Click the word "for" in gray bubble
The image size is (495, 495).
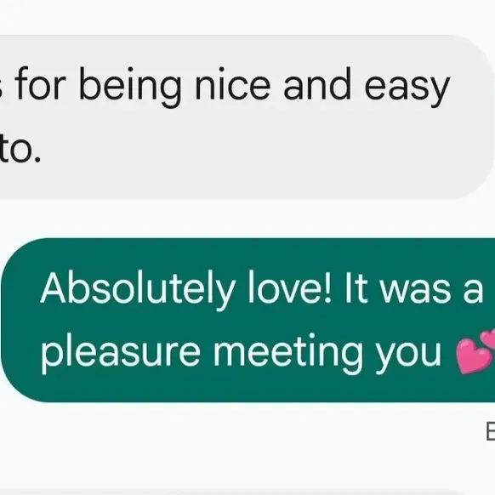pyautogui.click(x=40, y=83)
